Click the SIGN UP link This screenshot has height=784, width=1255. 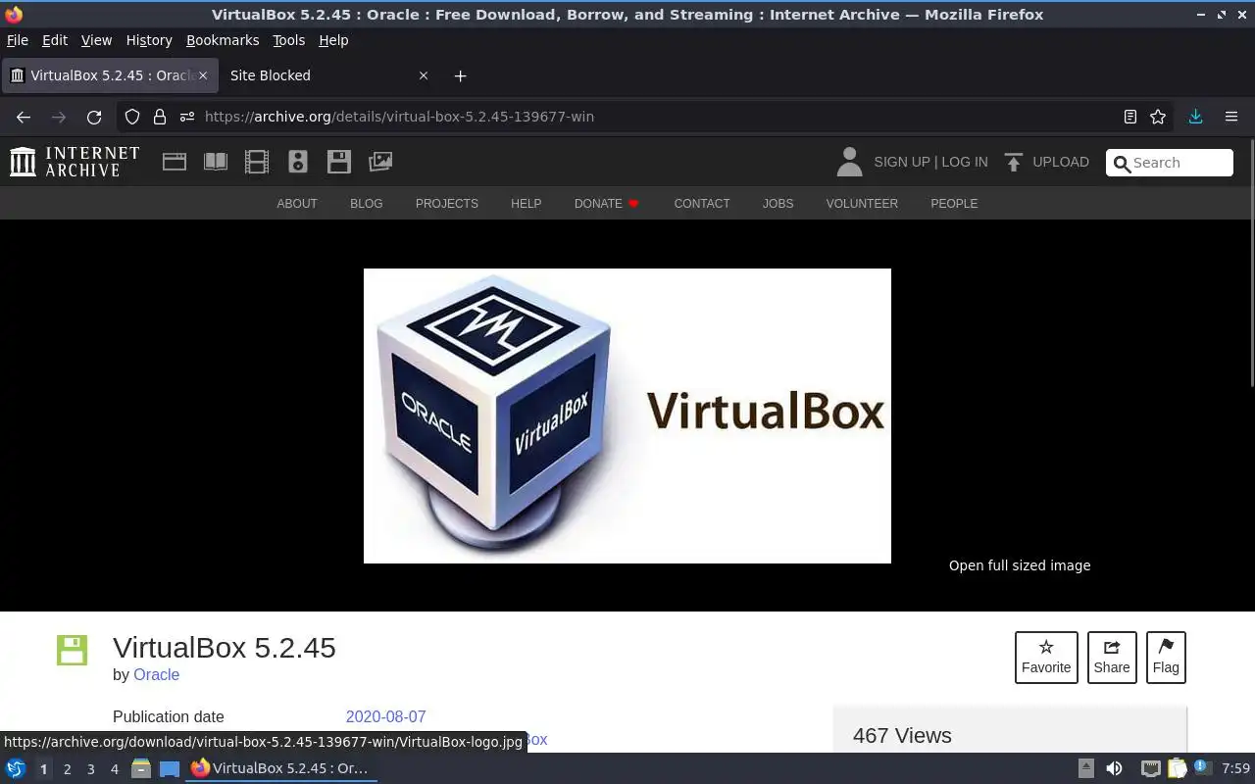(x=901, y=162)
